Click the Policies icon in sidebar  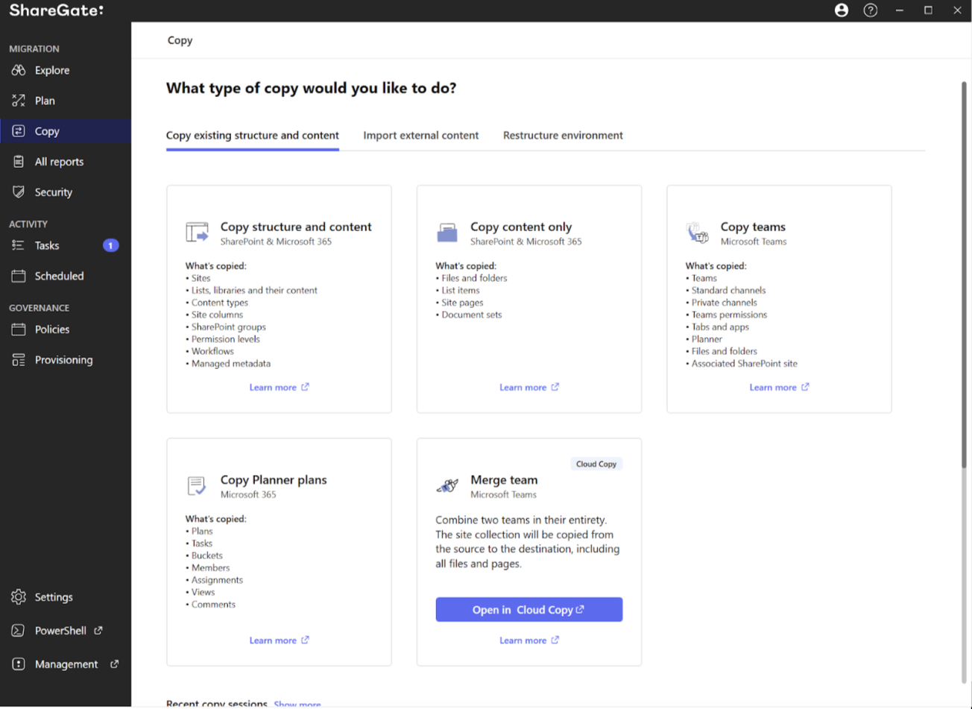point(19,330)
